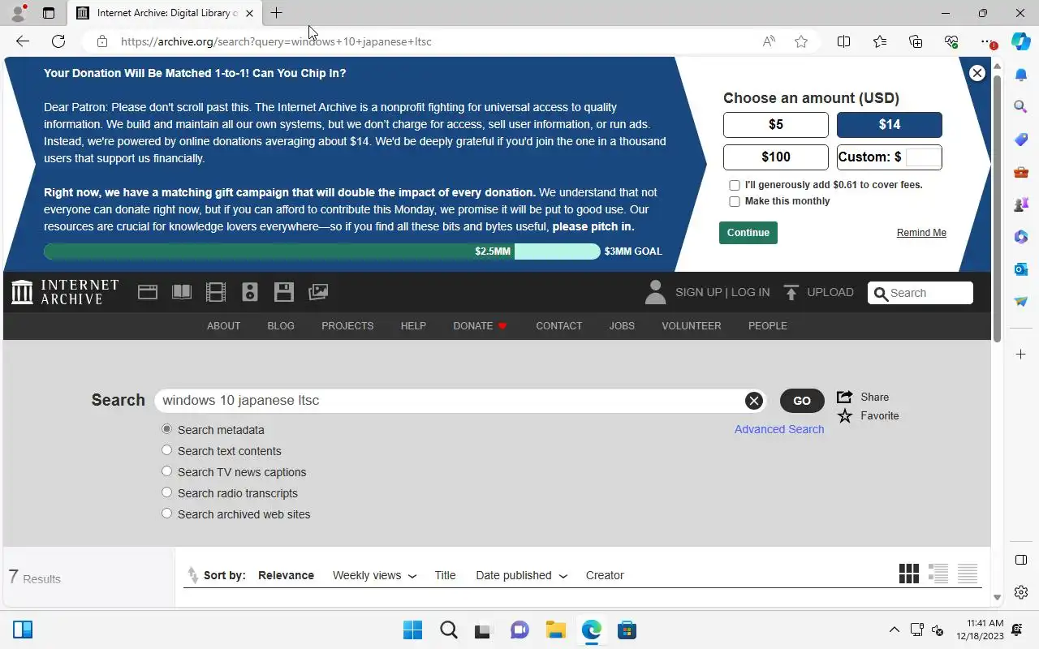Select Search metadata radio option

166,429
